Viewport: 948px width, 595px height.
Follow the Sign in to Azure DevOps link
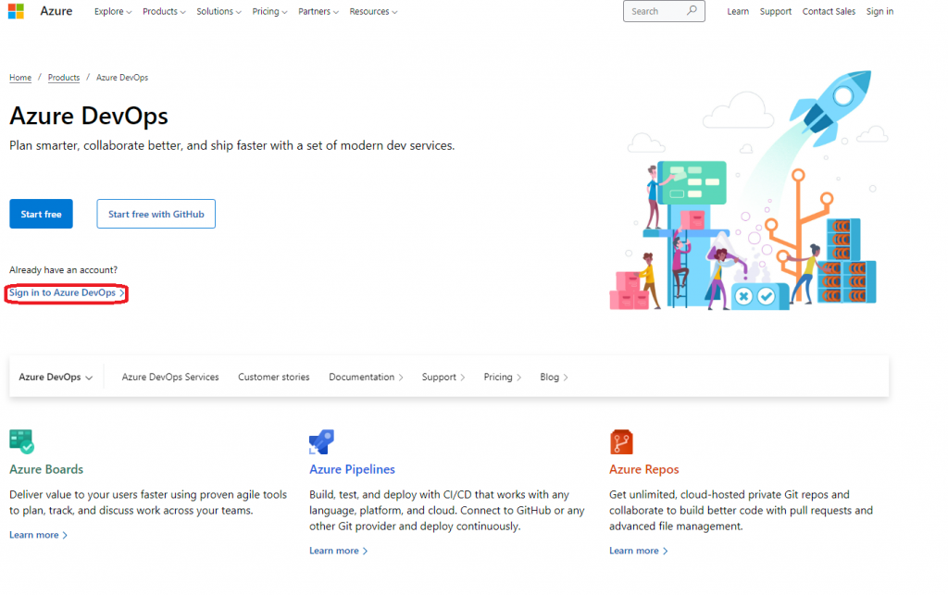[x=65, y=293]
